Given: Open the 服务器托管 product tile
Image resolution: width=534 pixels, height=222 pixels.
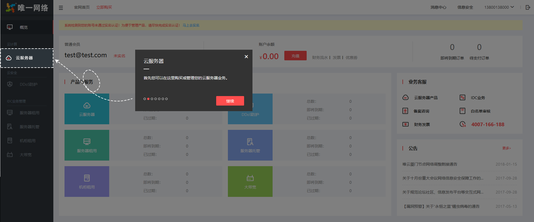Looking at the screenshot, I should tap(250, 145).
